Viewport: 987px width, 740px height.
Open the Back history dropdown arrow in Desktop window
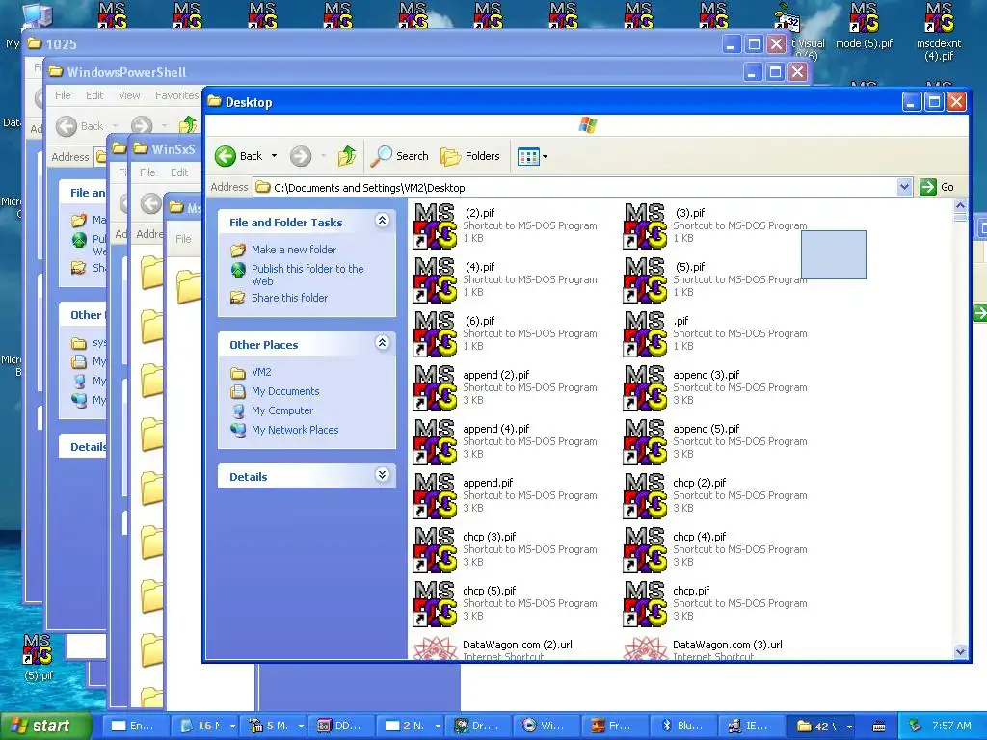274,156
